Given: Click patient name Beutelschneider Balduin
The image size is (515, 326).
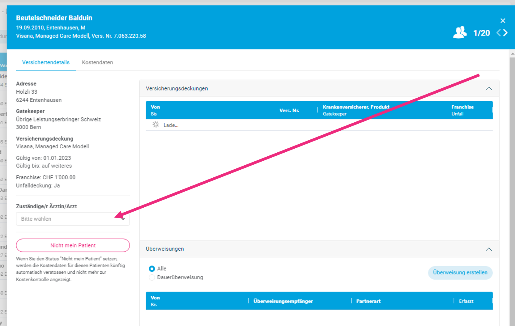Looking at the screenshot, I should pos(54,18).
